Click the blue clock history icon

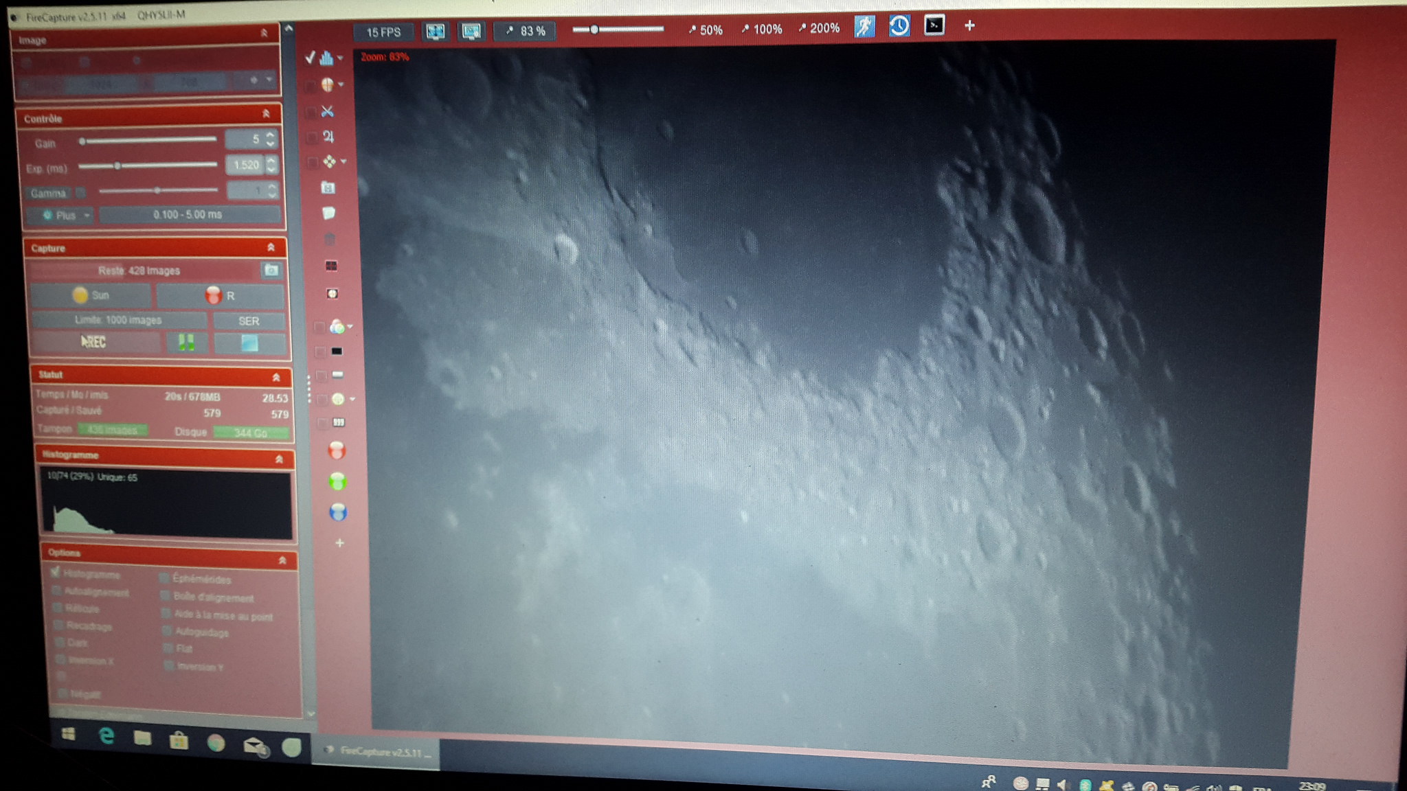click(899, 26)
